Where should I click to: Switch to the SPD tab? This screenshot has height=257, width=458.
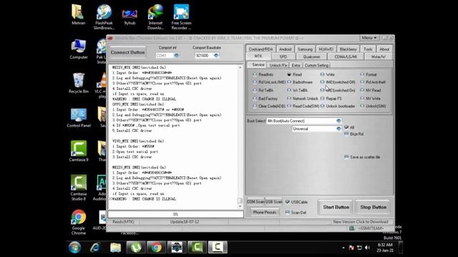coord(283,57)
